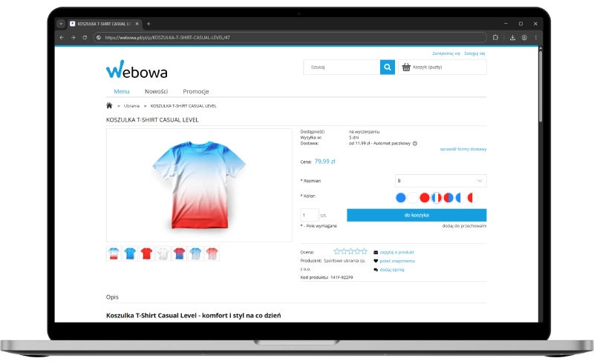Viewport: 594px width, 364px height.
Task: Click the envelope icon beside zapytaj o produkt
Action: (376, 252)
